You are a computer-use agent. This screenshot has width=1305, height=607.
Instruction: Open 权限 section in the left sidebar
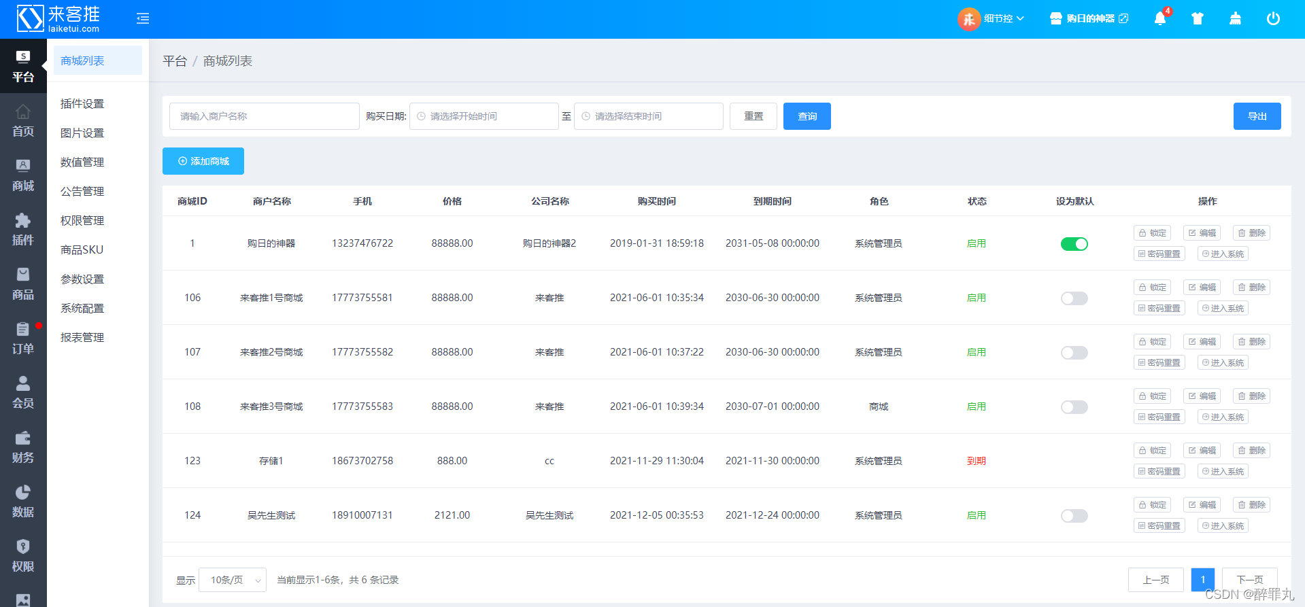(23, 556)
